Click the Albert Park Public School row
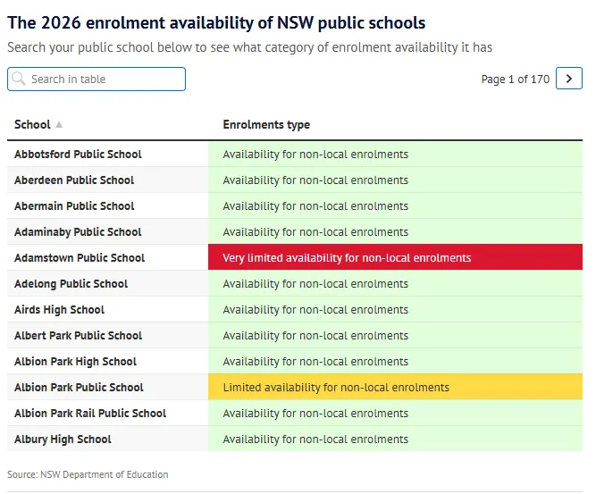 pyautogui.click(x=79, y=336)
